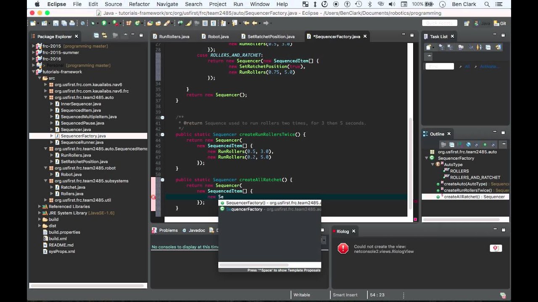This screenshot has width=538, height=302.
Task: Click the Quick Access search field
Action: click(439, 23)
